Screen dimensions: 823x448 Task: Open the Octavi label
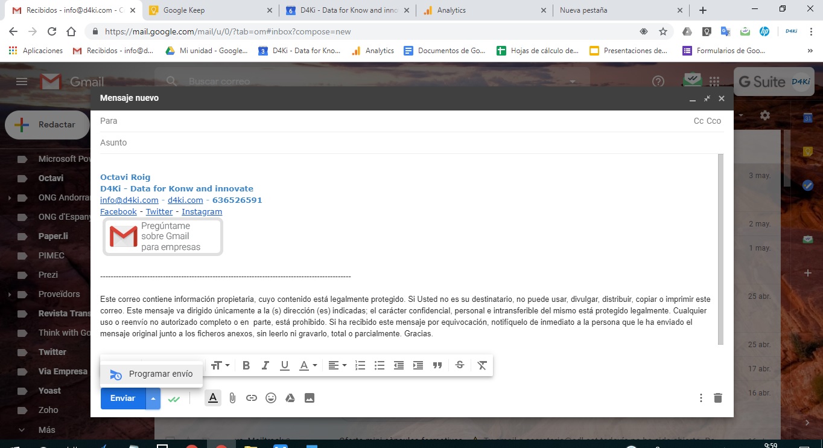51,178
